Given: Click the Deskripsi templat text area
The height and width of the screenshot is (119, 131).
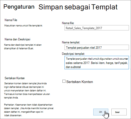Looking at the screenshot, I should pos(97,62).
